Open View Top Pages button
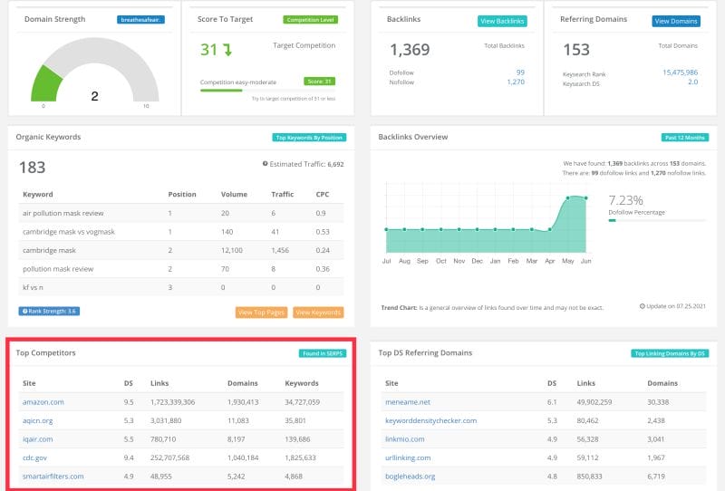The image size is (725, 491). click(261, 313)
